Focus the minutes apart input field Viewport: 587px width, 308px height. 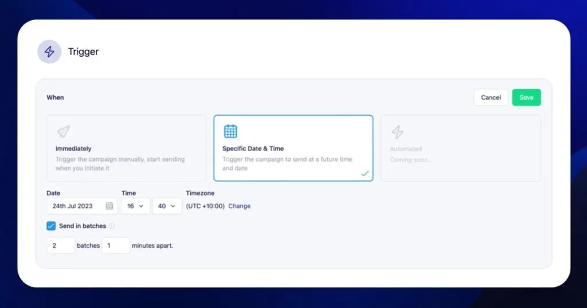coord(116,246)
